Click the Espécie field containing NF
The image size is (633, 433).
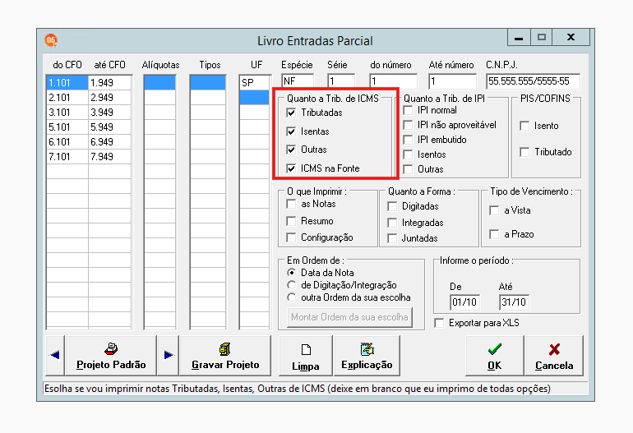(x=298, y=81)
